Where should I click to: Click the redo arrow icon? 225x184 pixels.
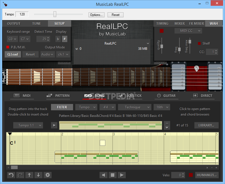click(20, 175)
